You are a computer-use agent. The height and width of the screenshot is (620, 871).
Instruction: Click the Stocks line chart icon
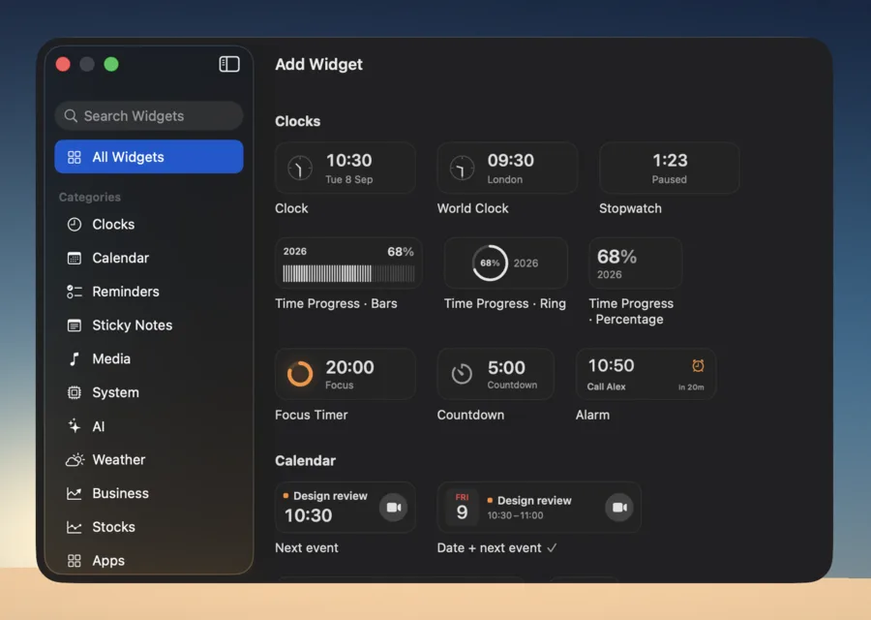74,527
